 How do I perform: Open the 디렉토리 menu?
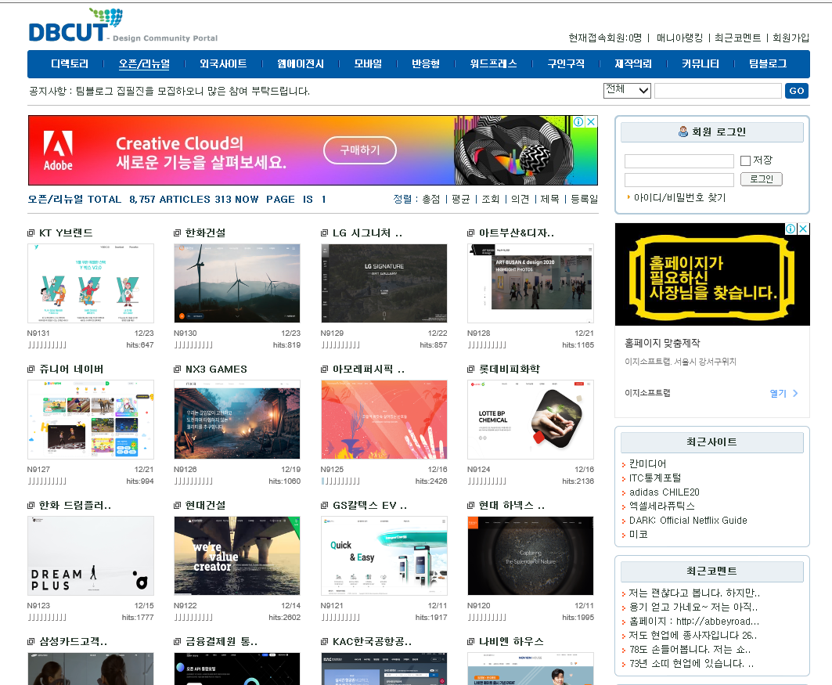70,63
